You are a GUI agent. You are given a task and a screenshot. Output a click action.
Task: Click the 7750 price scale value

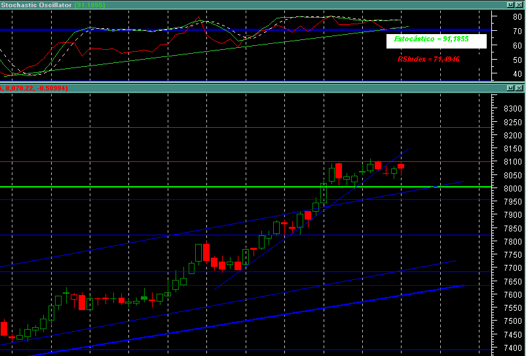click(513, 255)
